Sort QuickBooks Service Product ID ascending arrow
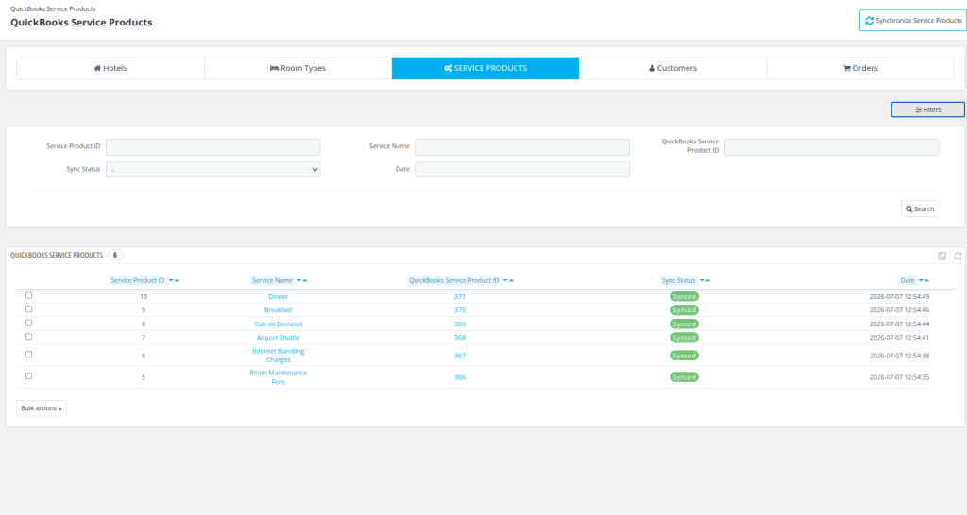The image size is (967, 515). click(511, 281)
